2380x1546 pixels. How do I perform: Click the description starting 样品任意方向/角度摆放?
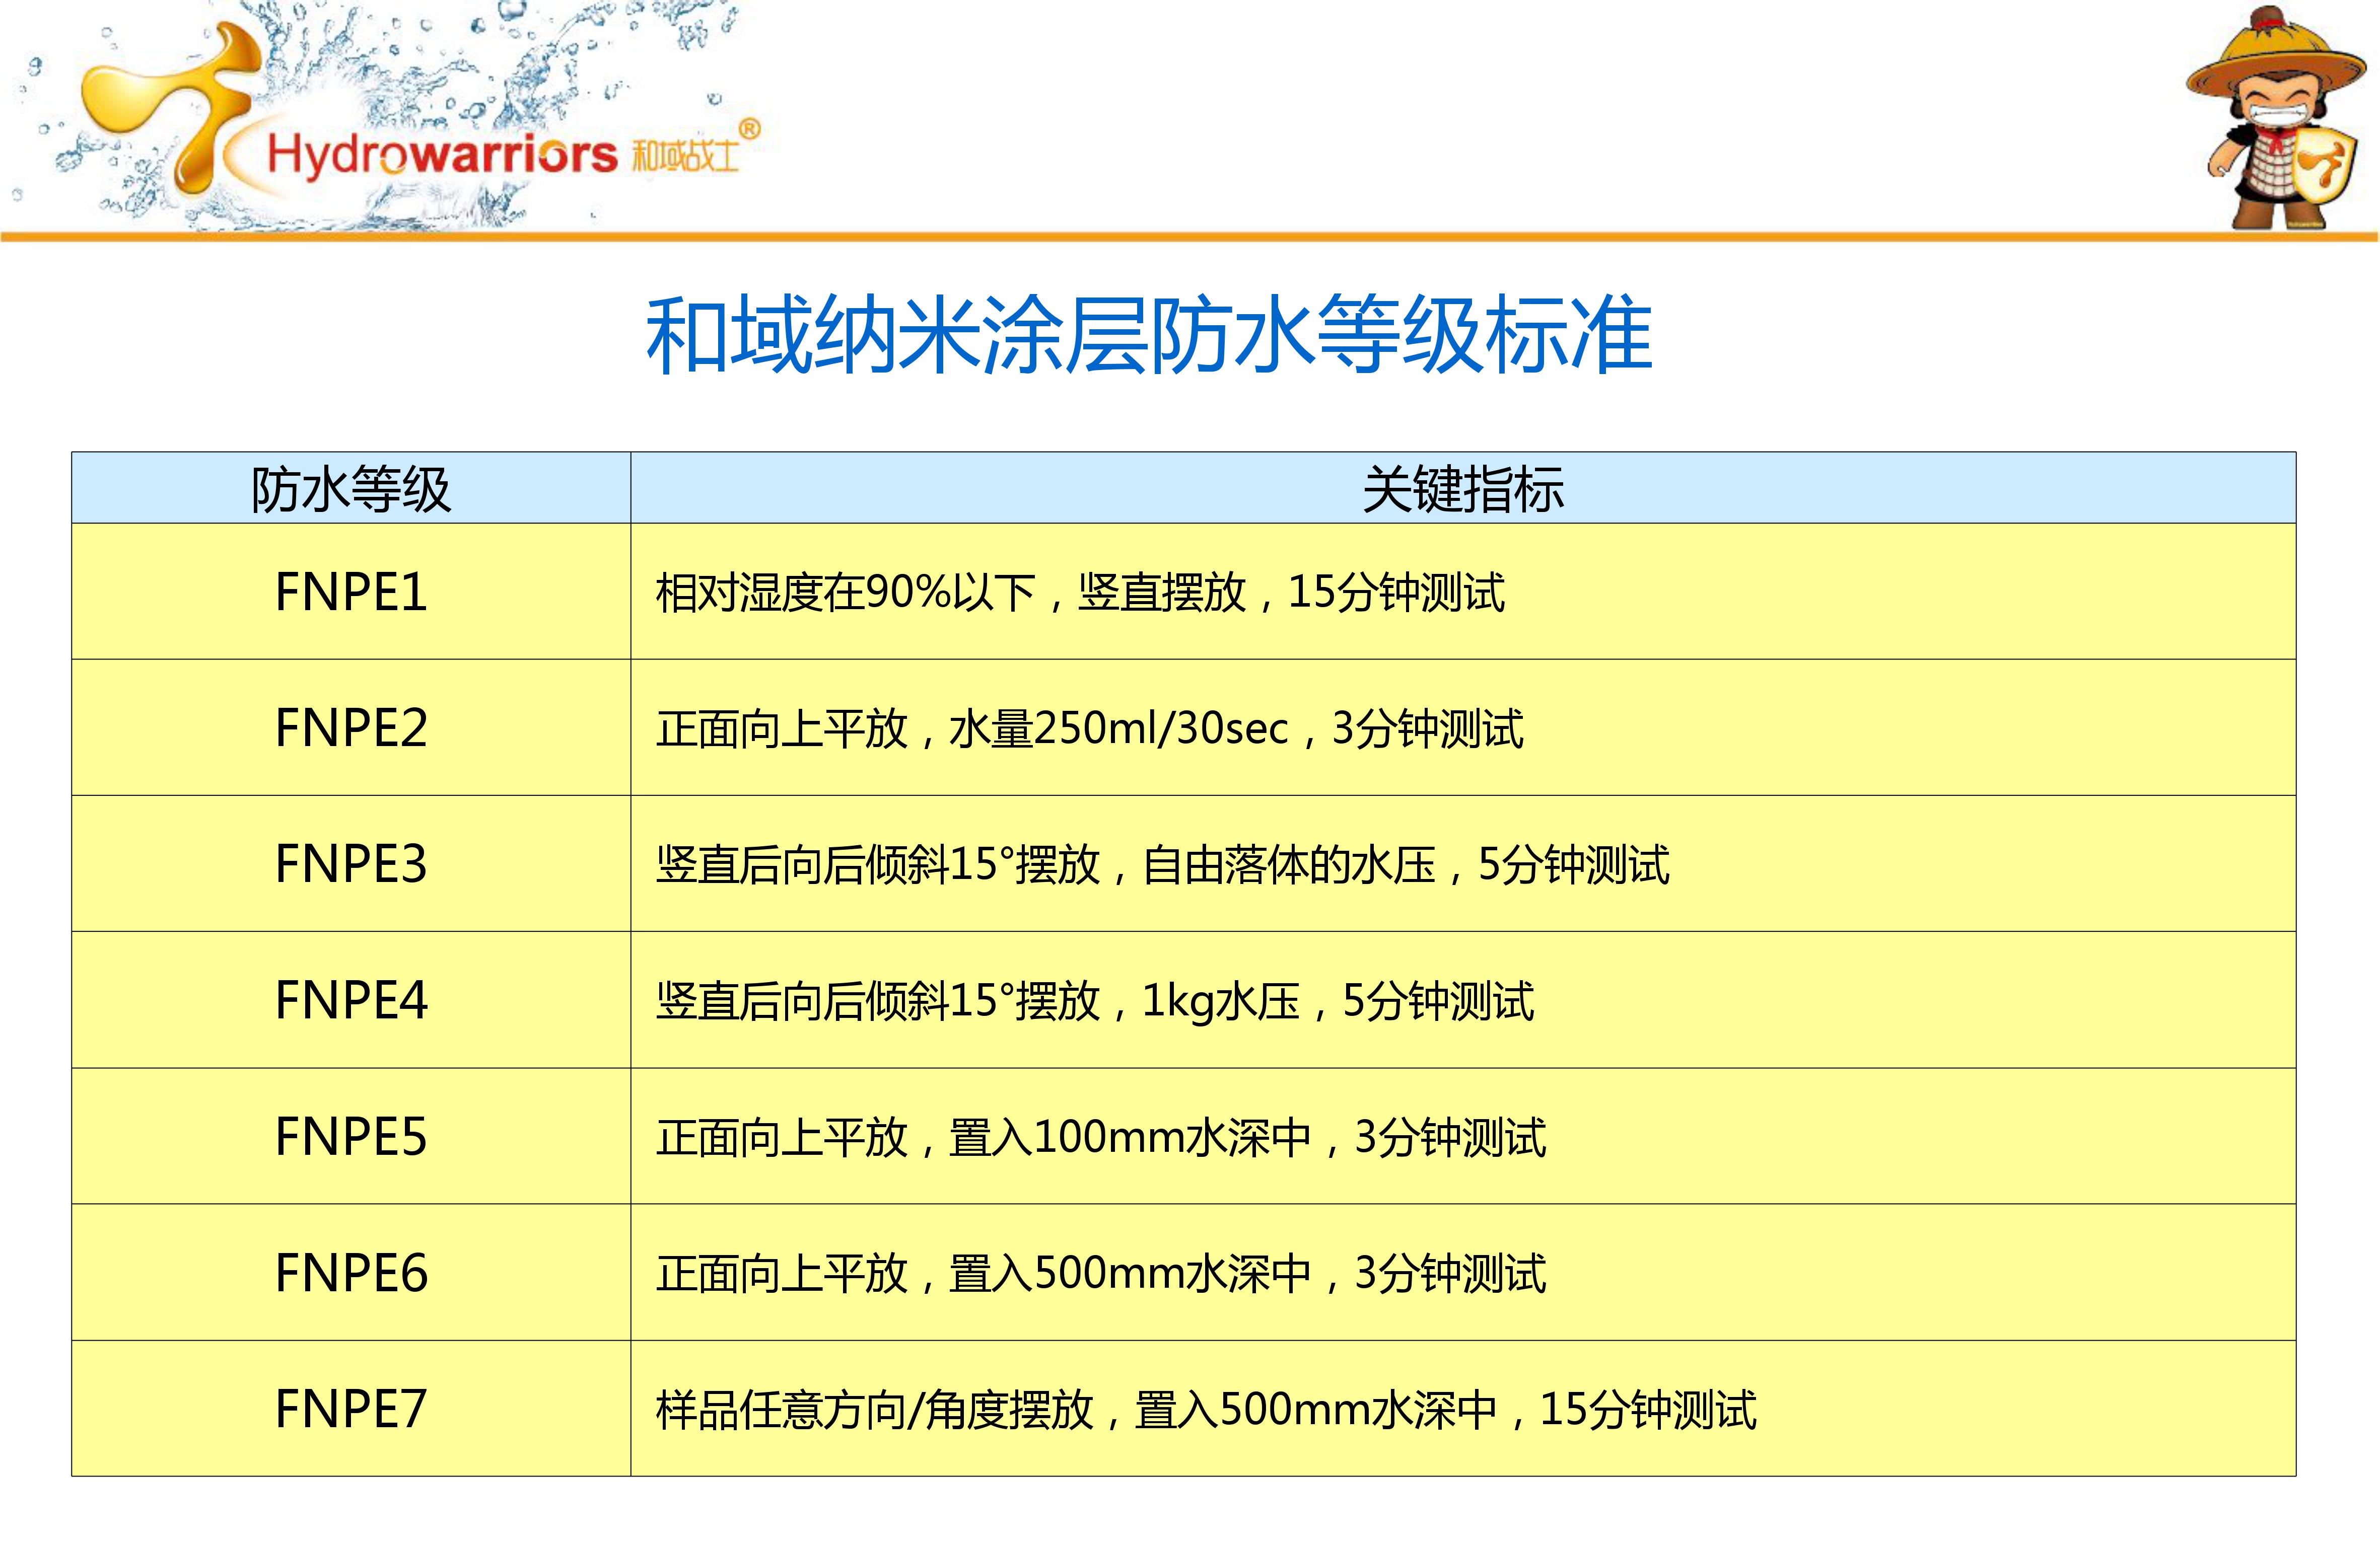tap(1206, 1410)
